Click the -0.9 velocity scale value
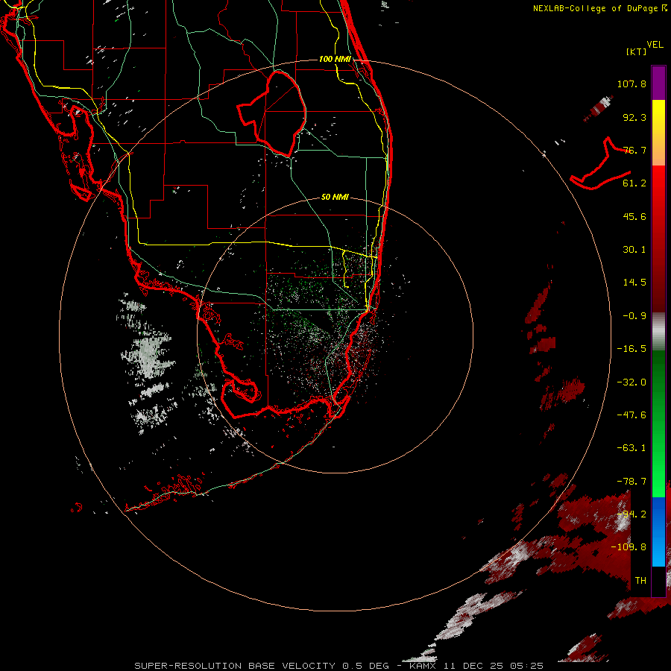This screenshot has height=671, width=671. coord(634,316)
